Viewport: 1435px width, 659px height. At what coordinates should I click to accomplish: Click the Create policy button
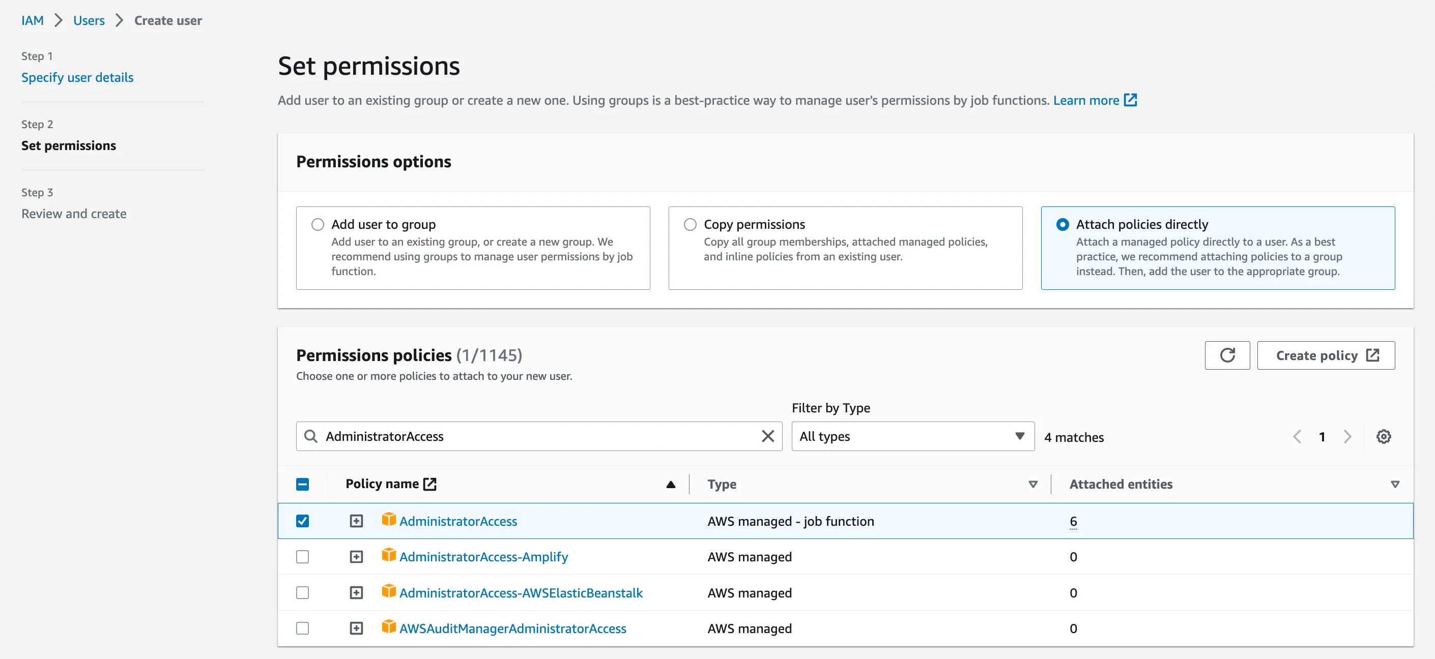pos(1326,355)
